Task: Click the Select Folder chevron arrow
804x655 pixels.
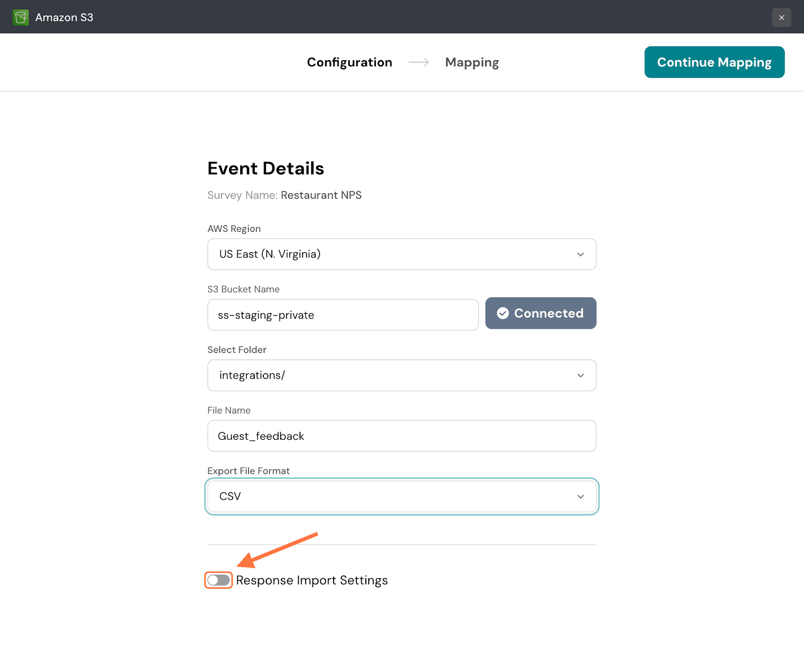Action: 580,375
